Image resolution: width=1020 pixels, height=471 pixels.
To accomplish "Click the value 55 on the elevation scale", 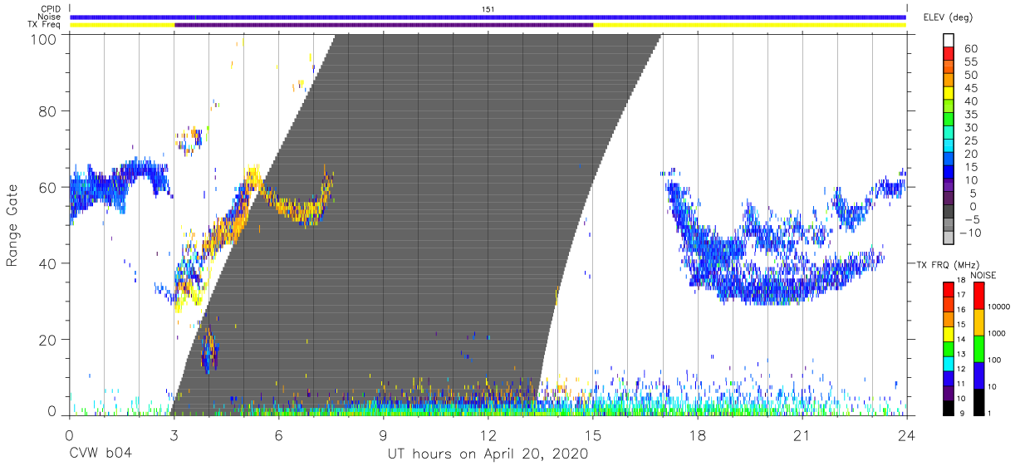I will [970, 62].
